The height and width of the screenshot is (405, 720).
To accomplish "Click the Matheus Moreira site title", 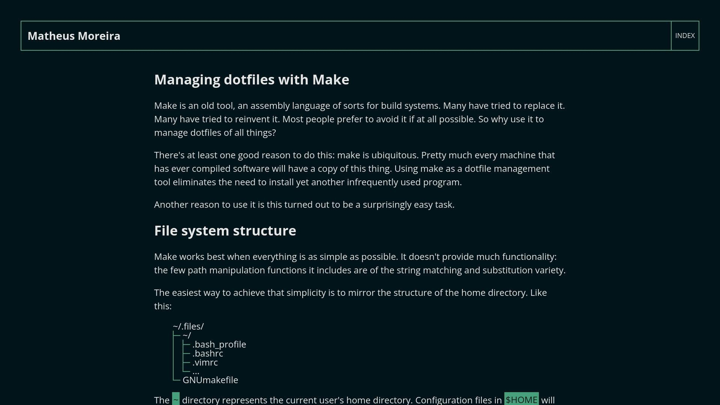I will coord(74,36).
